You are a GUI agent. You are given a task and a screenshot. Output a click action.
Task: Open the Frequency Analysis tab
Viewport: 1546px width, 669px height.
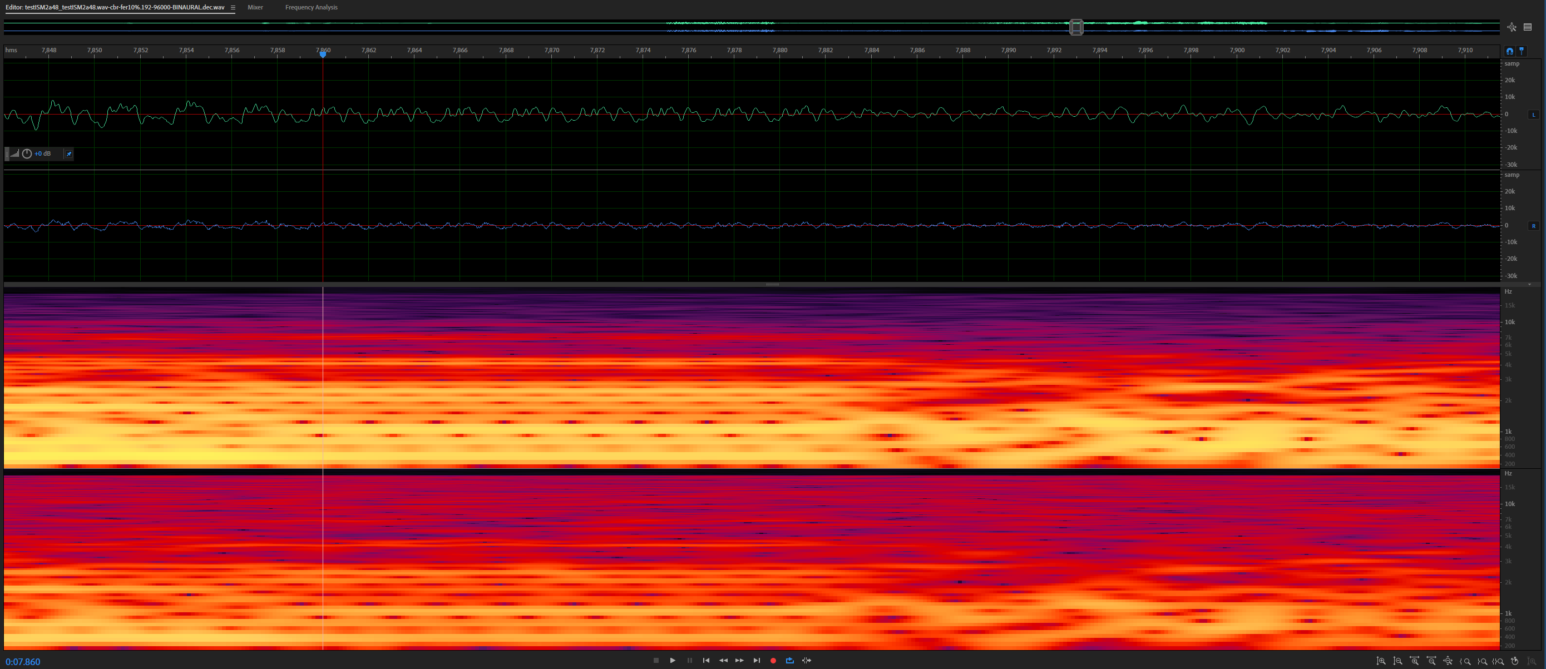[311, 8]
